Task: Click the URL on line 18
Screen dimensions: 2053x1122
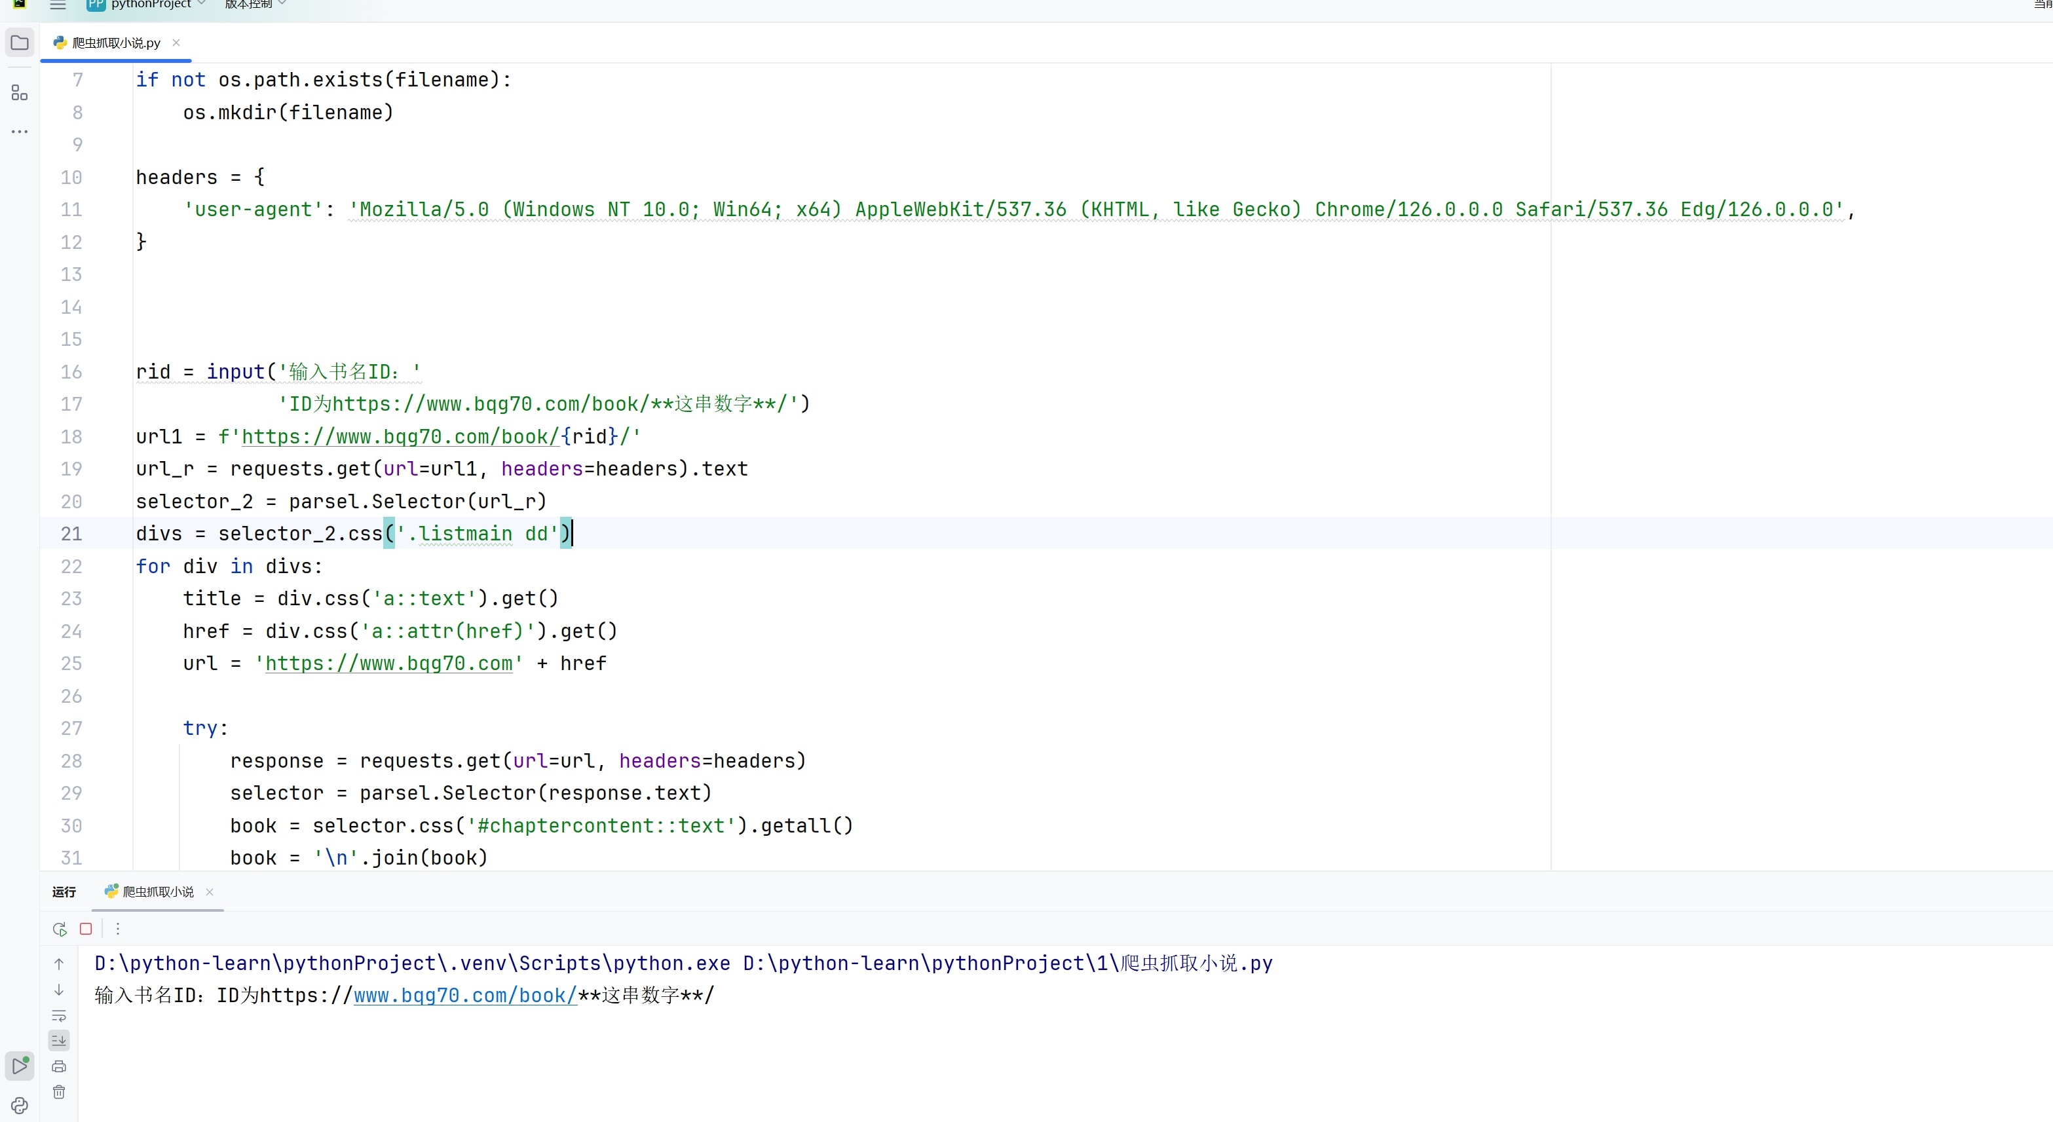Action: [400, 438]
